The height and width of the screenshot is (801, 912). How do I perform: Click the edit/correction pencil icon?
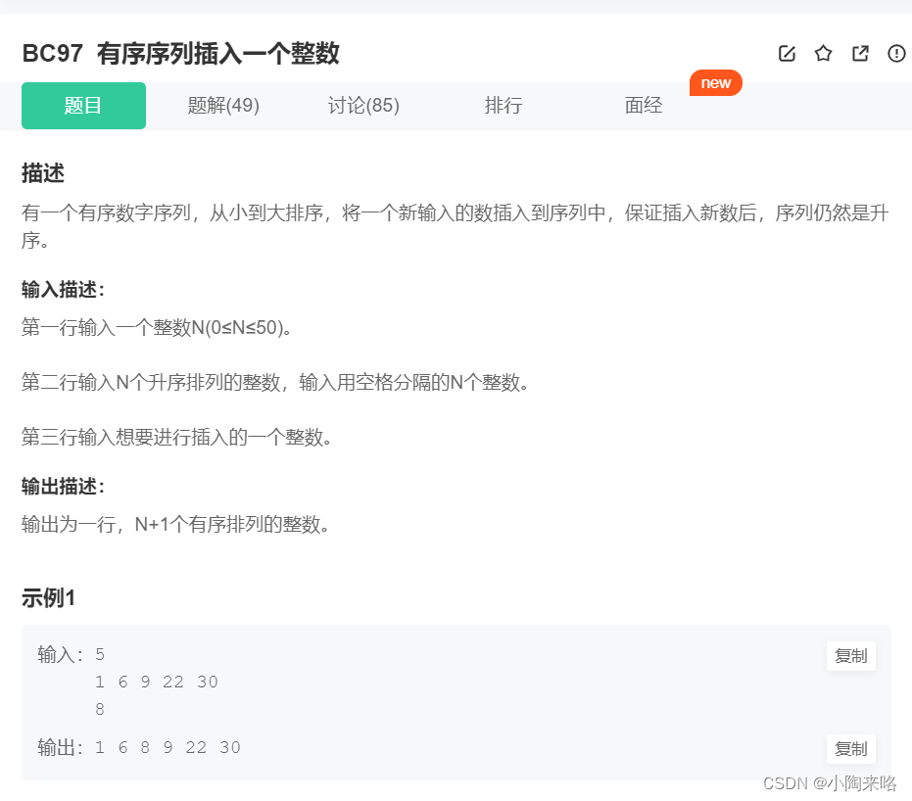tap(787, 54)
